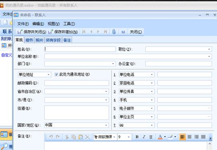Go to the previous record arrow
Screen dimensions: 217x150
91,32
